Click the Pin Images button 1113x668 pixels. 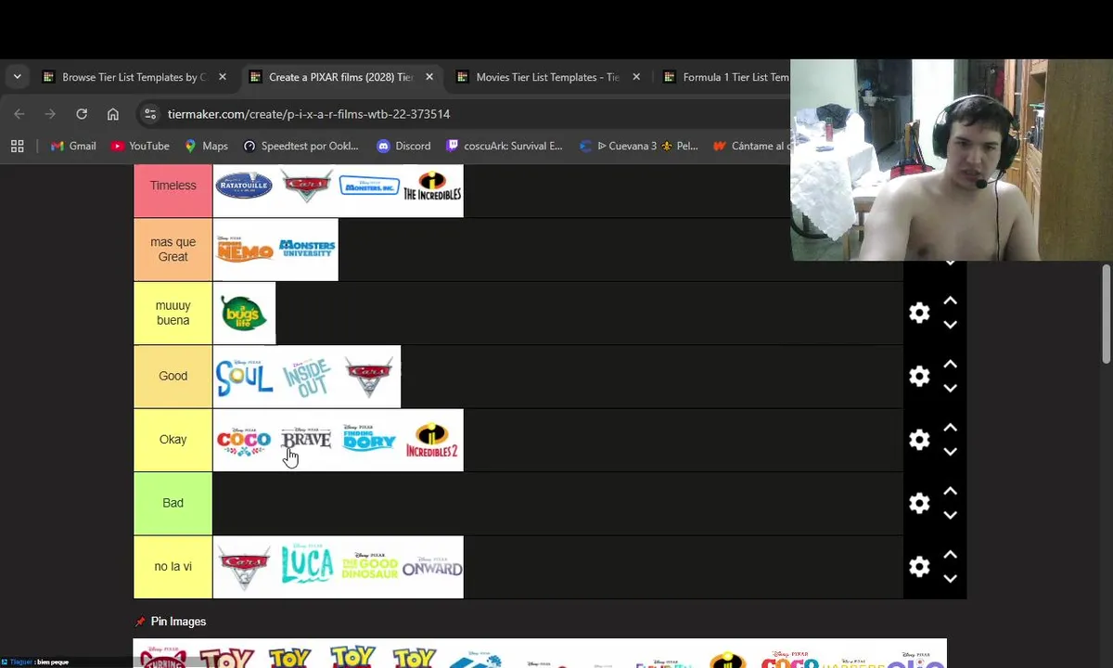click(172, 622)
